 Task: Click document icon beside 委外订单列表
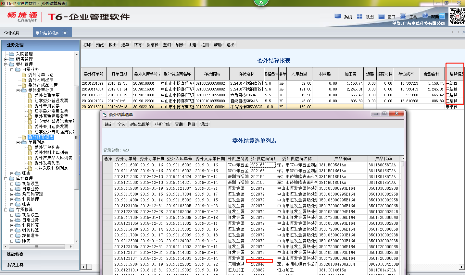(x=30, y=147)
